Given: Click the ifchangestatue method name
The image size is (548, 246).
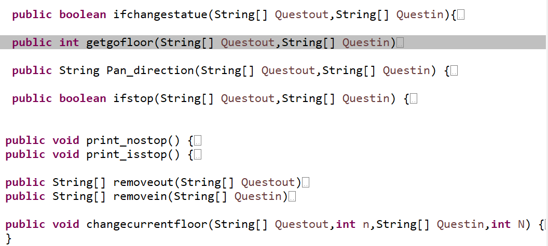Looking at the screenshot, I should (x=160, y=15).
